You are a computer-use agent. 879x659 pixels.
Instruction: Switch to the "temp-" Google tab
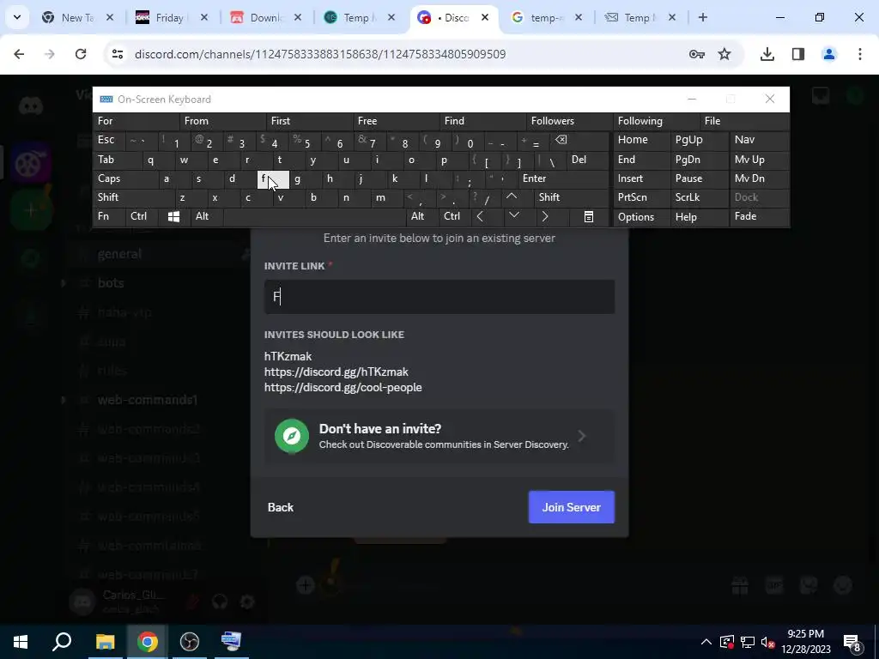coord(547,17)
